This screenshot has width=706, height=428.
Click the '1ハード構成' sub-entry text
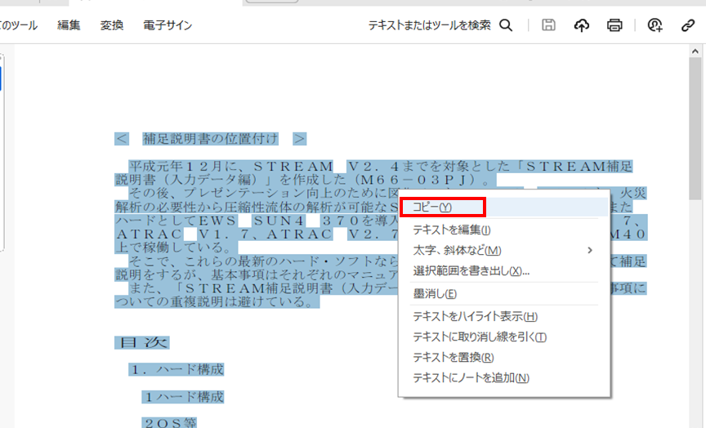tap(183, 397)
